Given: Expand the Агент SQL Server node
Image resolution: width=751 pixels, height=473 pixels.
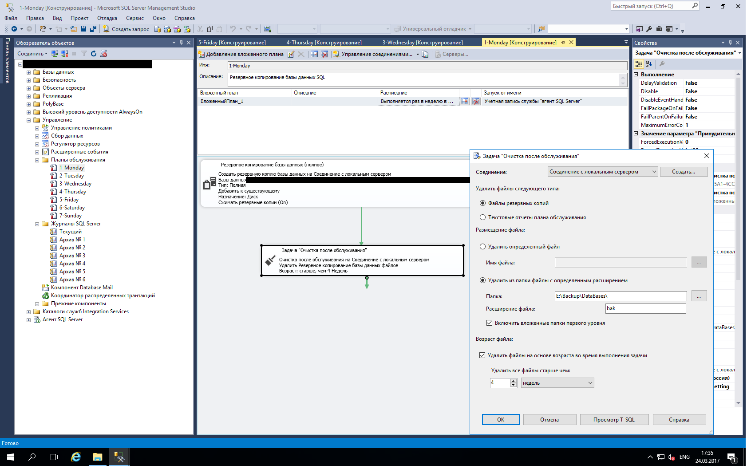Looking at the screenshot, I should [x=29, y=320].
